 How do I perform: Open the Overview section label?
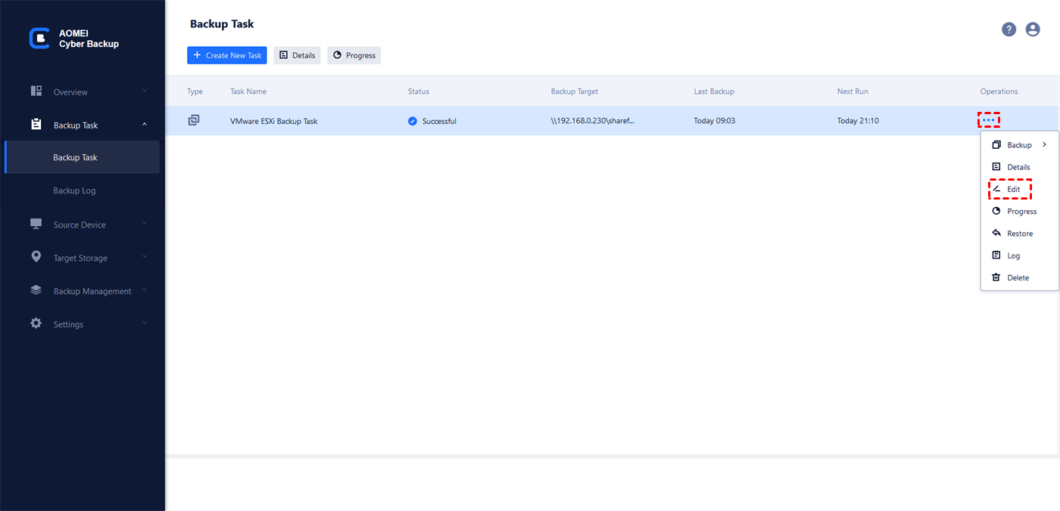click(x=70, y=92)
